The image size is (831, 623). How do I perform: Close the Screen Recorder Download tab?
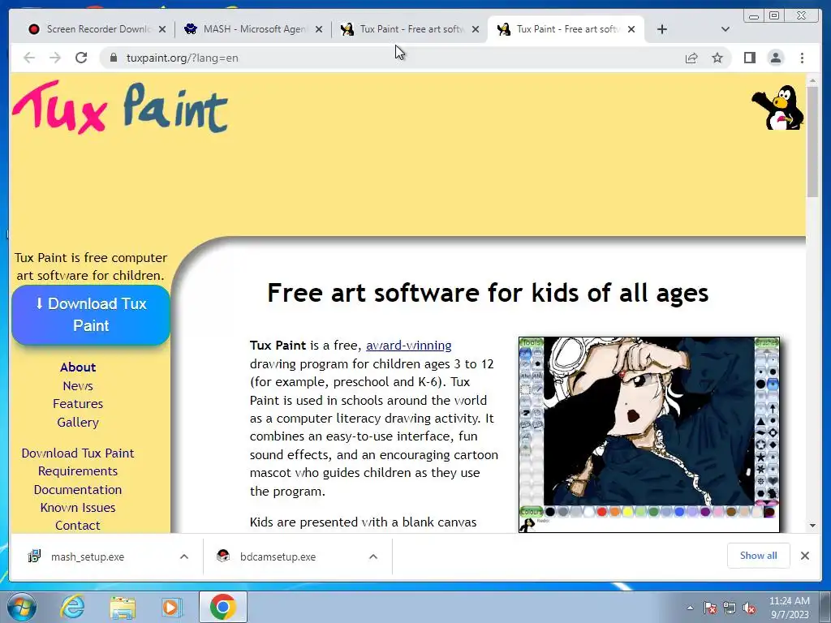pos(162,29)
